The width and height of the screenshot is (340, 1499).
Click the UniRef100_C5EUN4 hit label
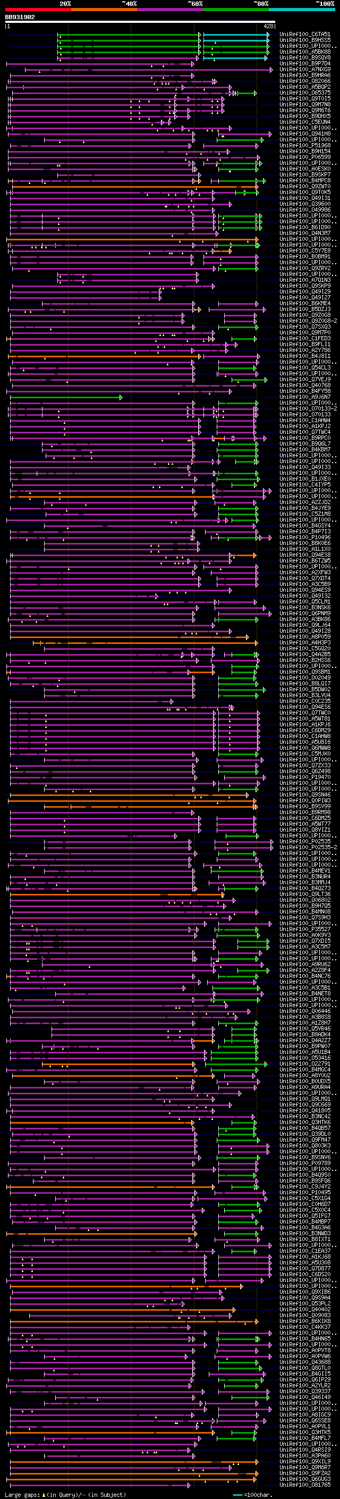[305, 122]
